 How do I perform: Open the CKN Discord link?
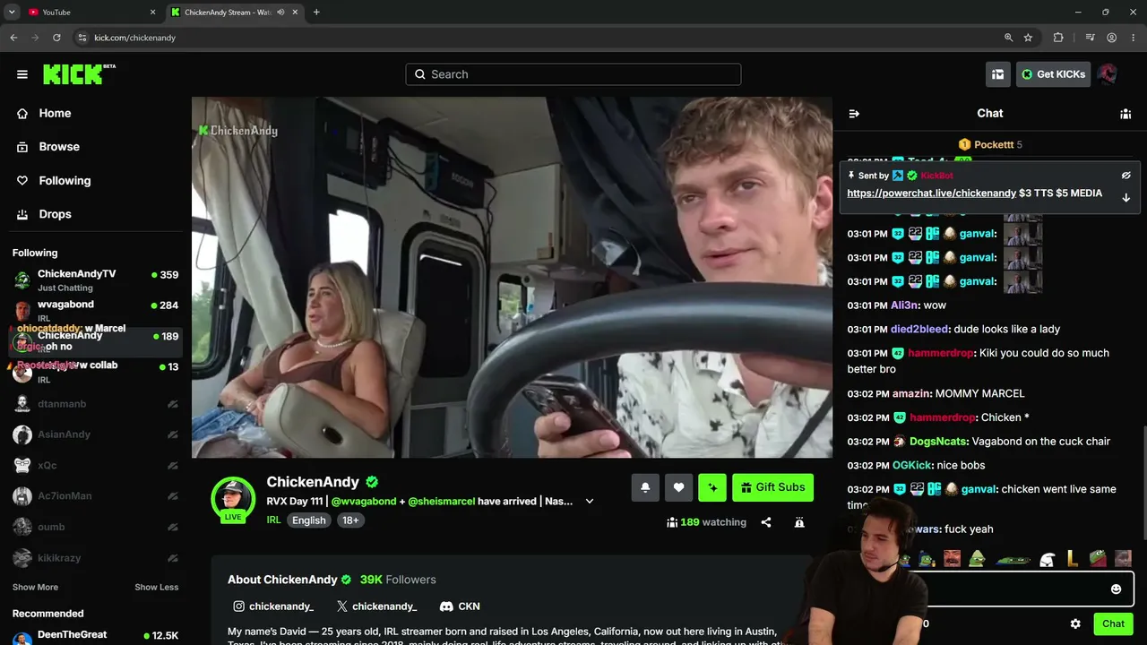coord(460,606)
